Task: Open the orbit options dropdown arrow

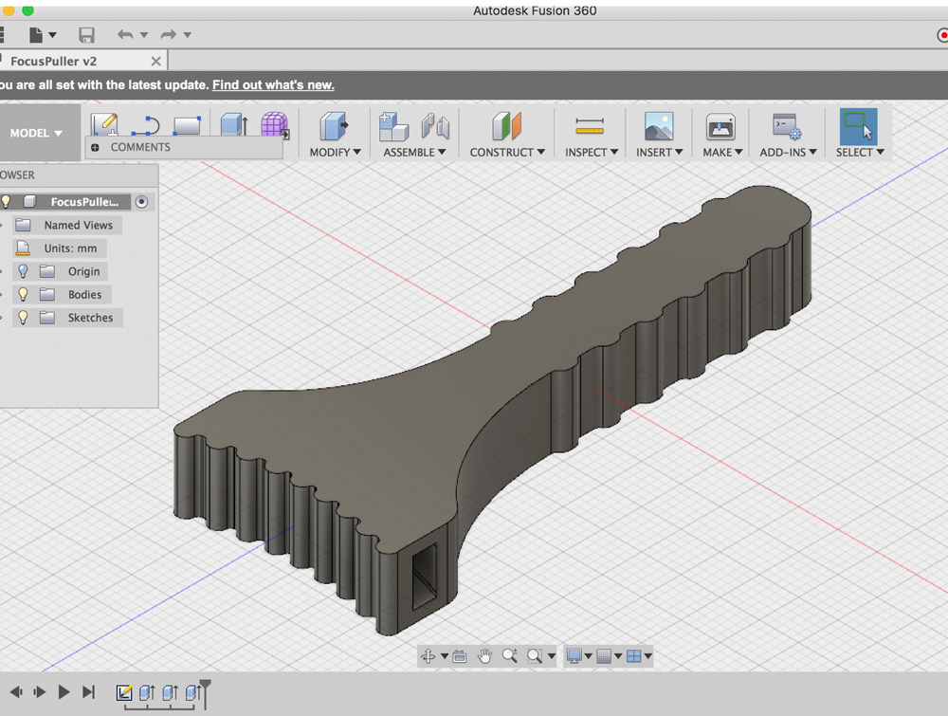Action: (445, 656)
